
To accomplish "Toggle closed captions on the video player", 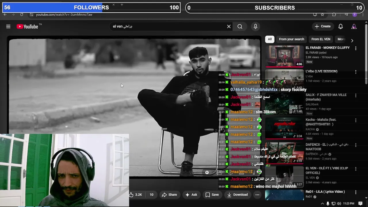I will coord(219,172).
